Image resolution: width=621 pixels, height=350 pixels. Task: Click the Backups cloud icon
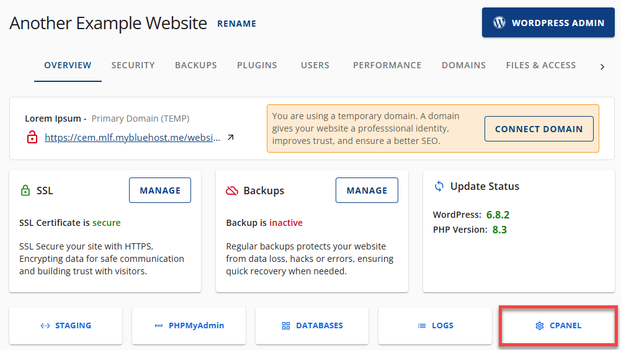(x=232, y=191)
